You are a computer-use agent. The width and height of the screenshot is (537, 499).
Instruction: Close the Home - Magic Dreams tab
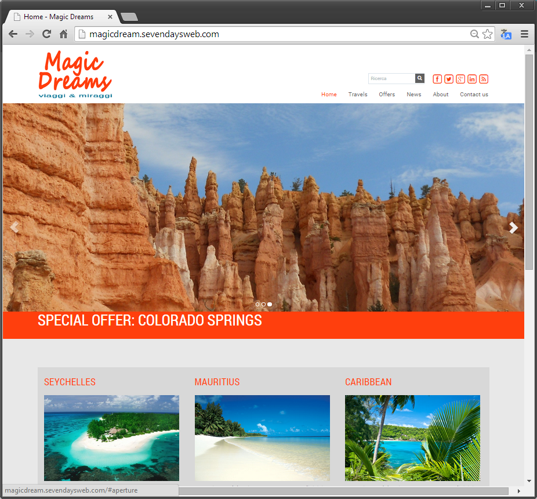(110, 17)
